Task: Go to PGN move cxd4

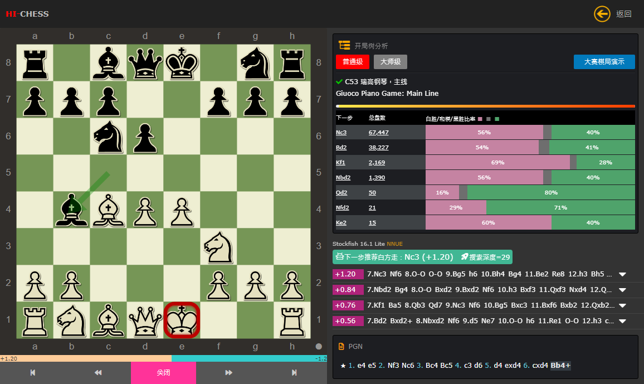Action: 540,366
